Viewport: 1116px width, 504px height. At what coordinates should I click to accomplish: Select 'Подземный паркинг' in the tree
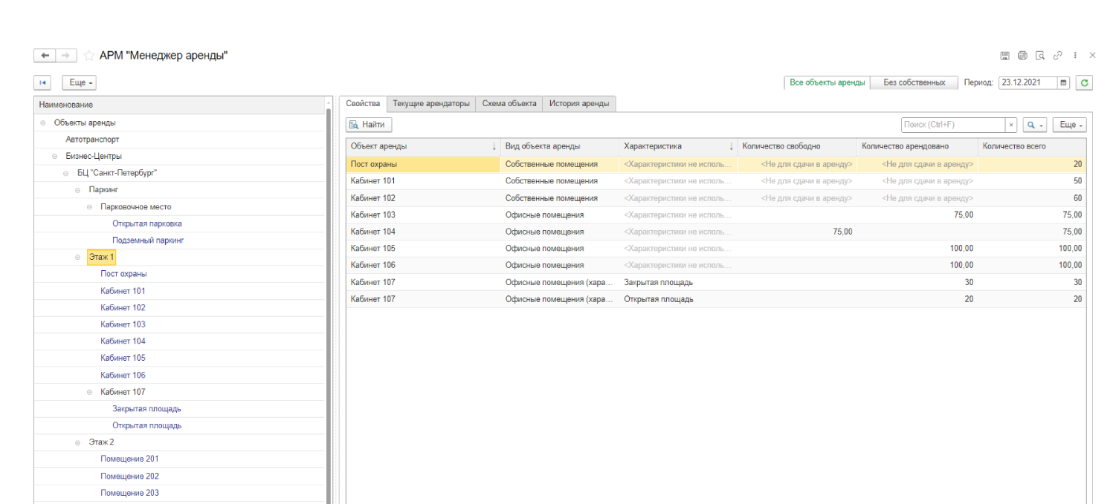(x=148, y=240)
